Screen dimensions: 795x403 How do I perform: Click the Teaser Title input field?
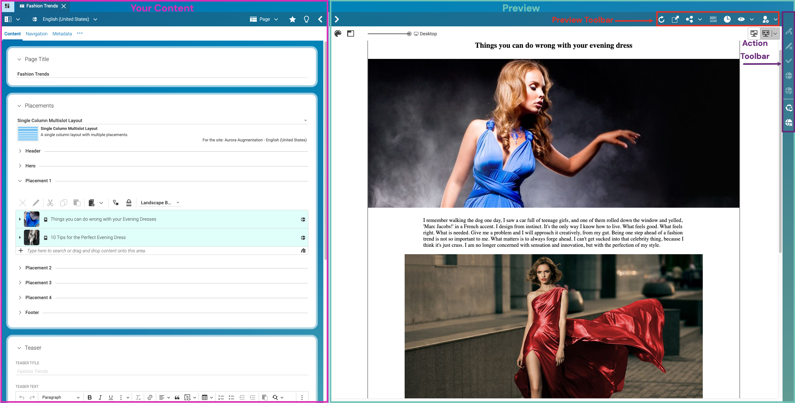[161, 371]
